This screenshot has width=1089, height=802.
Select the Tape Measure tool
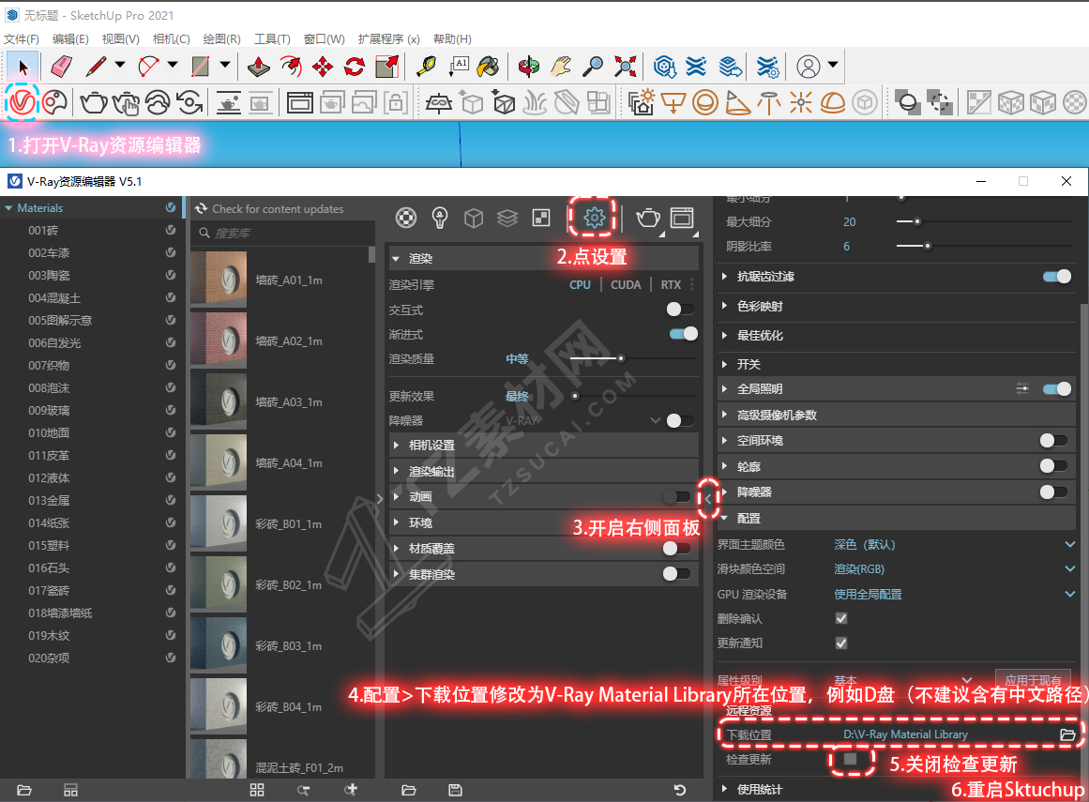[426, 67]
